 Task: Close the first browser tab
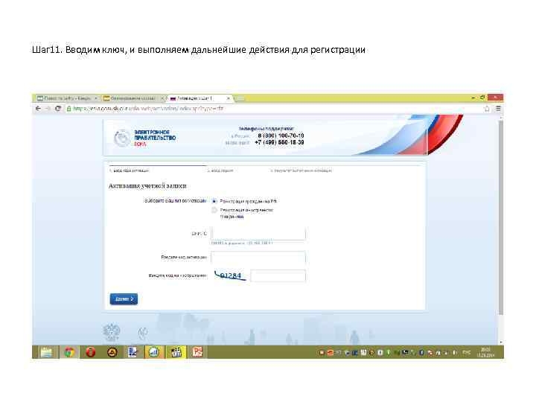point(96,98)
